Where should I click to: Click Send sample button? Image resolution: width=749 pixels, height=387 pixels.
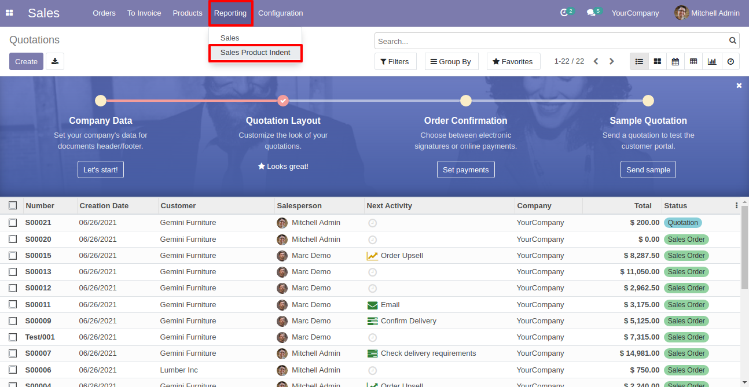648,169
